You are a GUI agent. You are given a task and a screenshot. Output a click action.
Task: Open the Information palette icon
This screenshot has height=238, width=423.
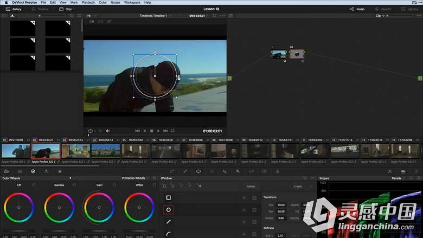(416, 171)
